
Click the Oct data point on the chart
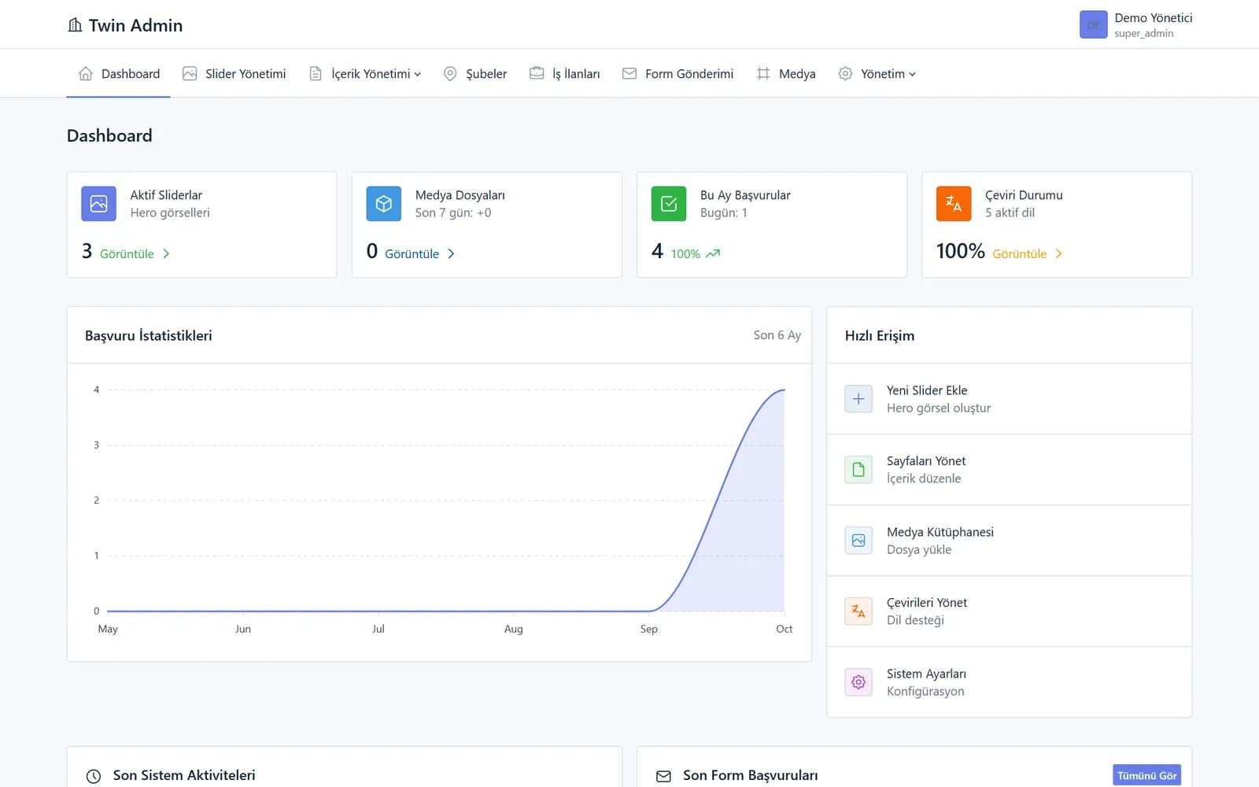(784, 390)
